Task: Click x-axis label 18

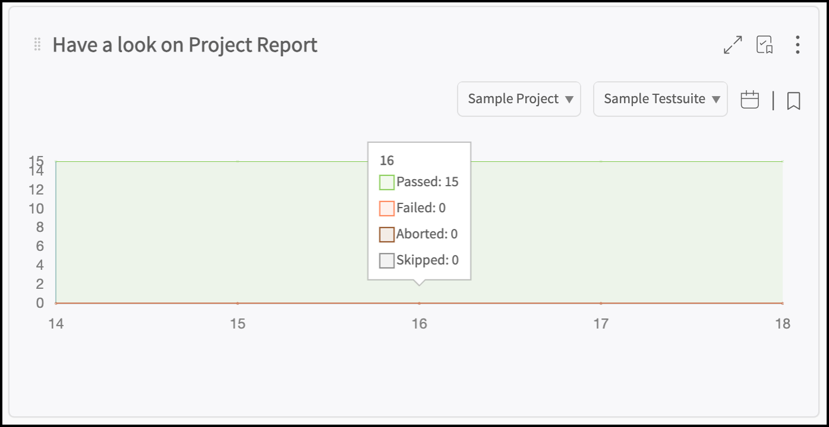Action: (x=783, y=324)
